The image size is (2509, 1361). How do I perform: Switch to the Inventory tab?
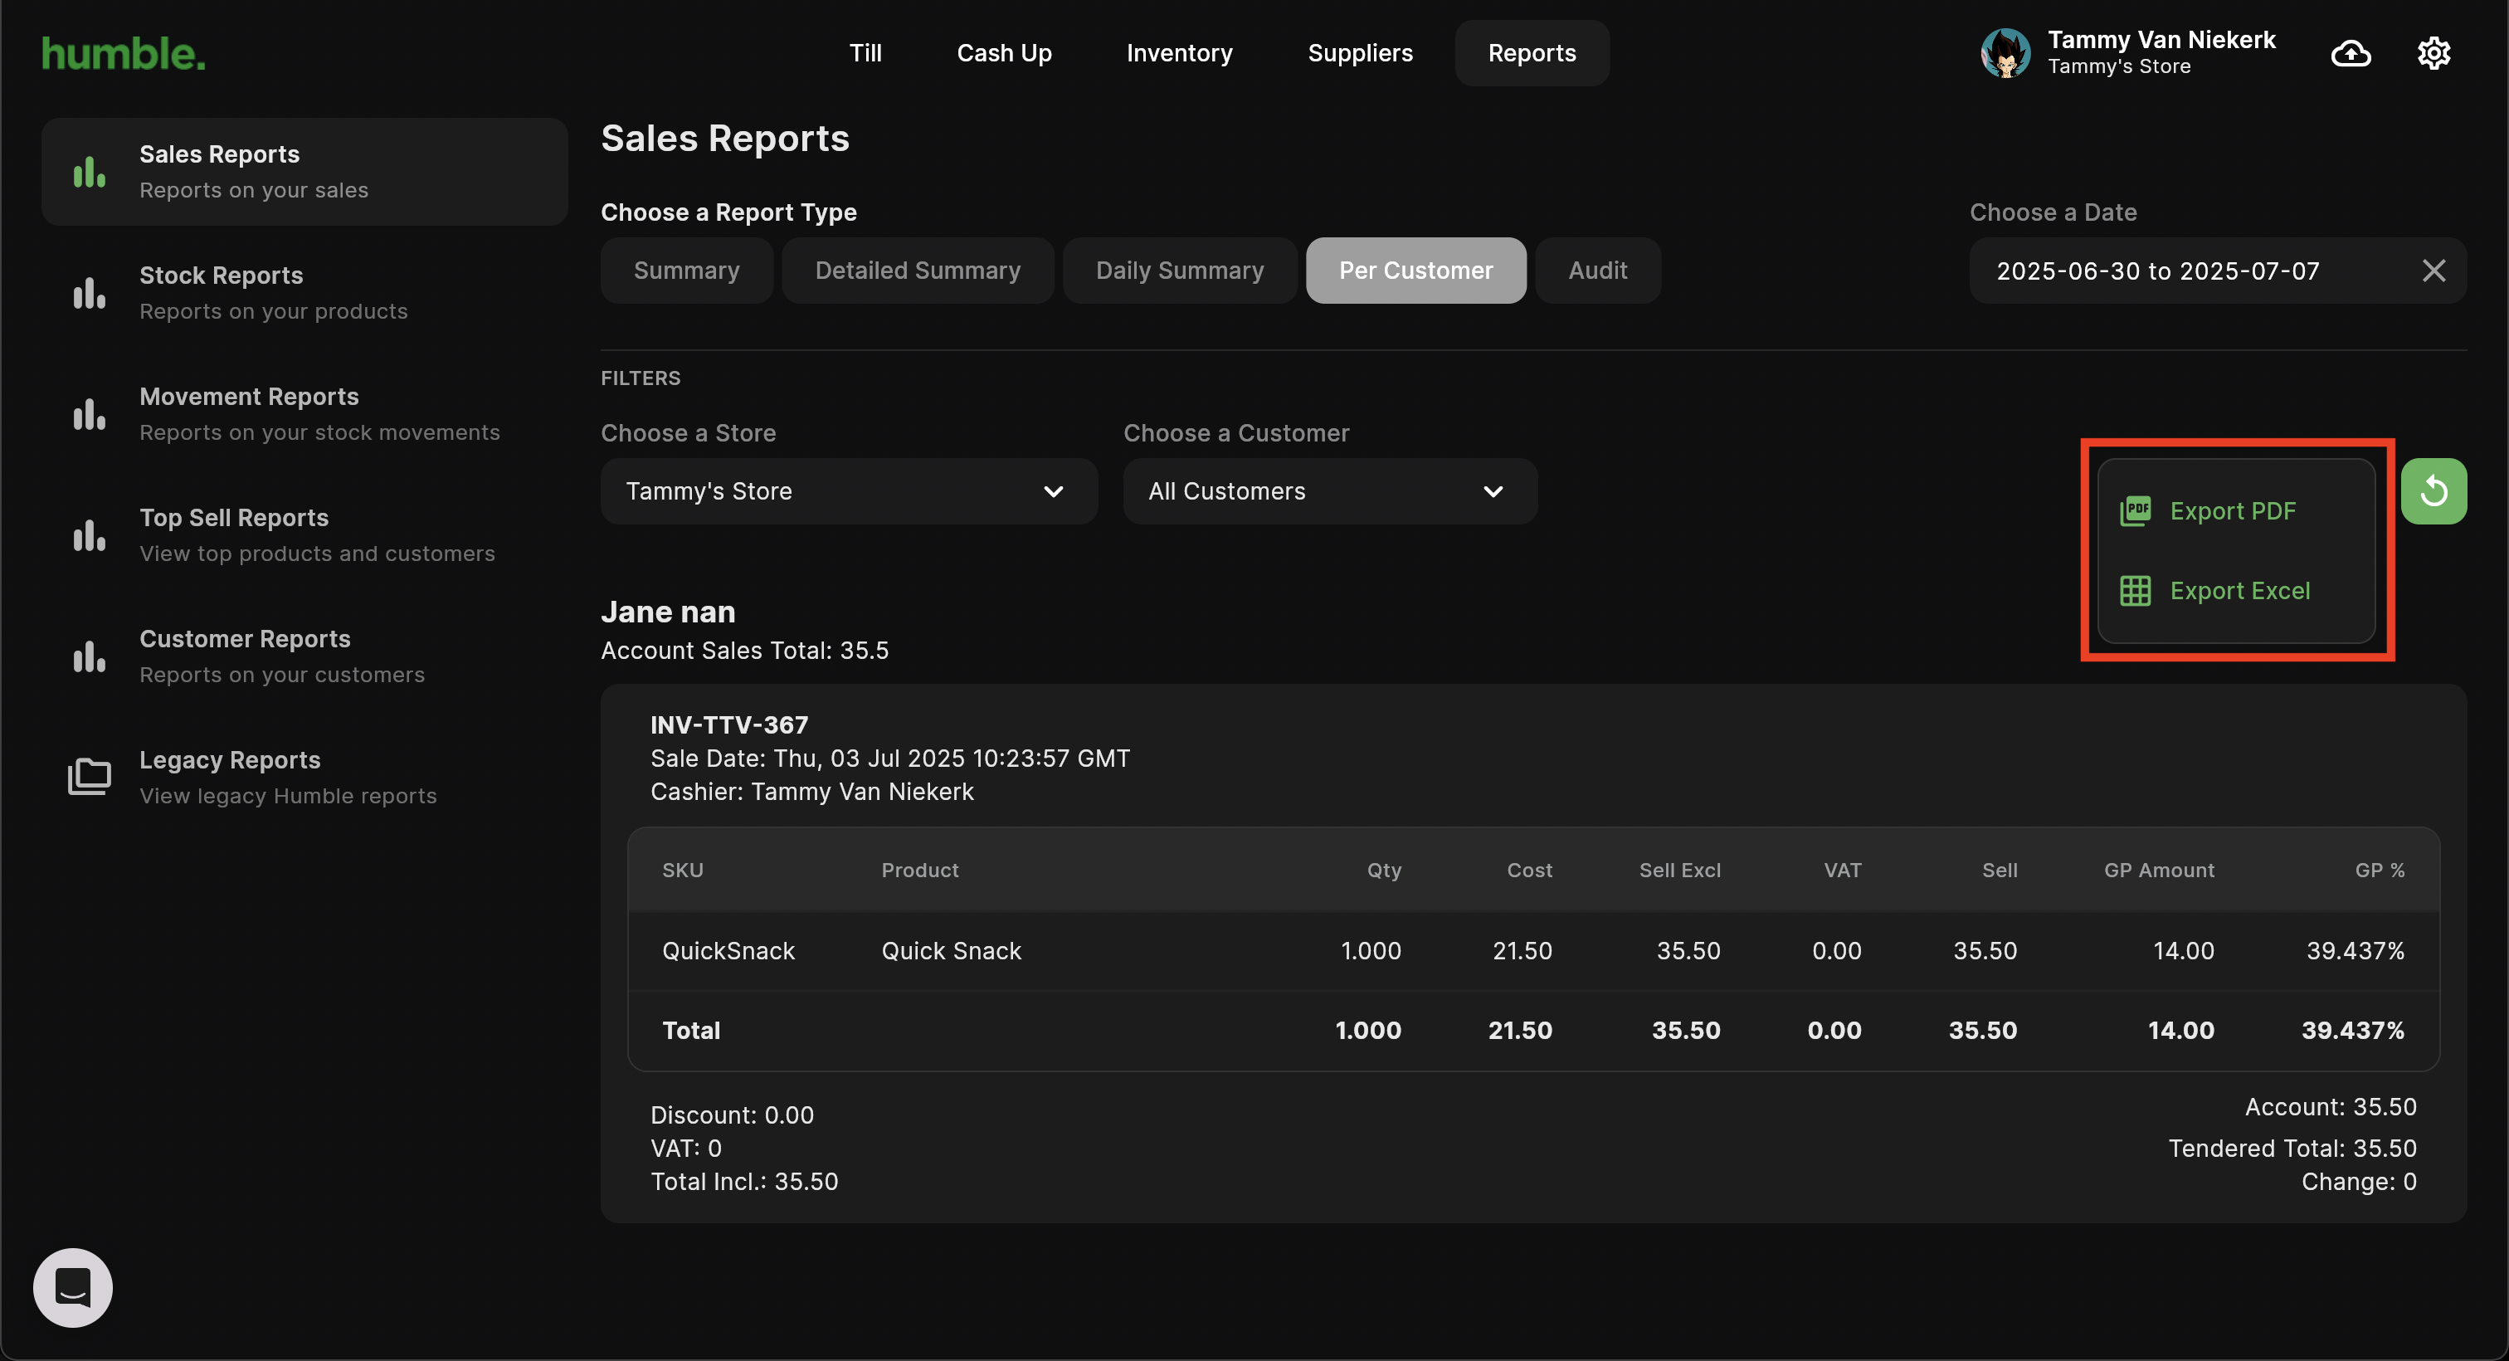1180,52
